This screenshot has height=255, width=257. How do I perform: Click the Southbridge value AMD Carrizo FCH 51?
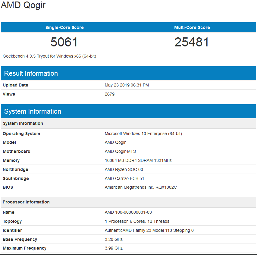coord(124,178)
